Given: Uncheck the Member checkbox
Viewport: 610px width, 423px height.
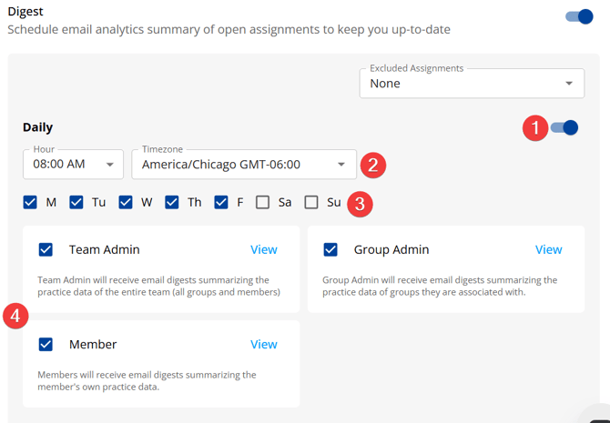Looking at the screenshot, I should pyautogui.click(x=46, y=344).
